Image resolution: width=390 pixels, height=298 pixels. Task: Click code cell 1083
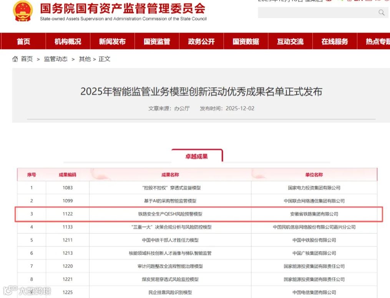coord(68,188)
